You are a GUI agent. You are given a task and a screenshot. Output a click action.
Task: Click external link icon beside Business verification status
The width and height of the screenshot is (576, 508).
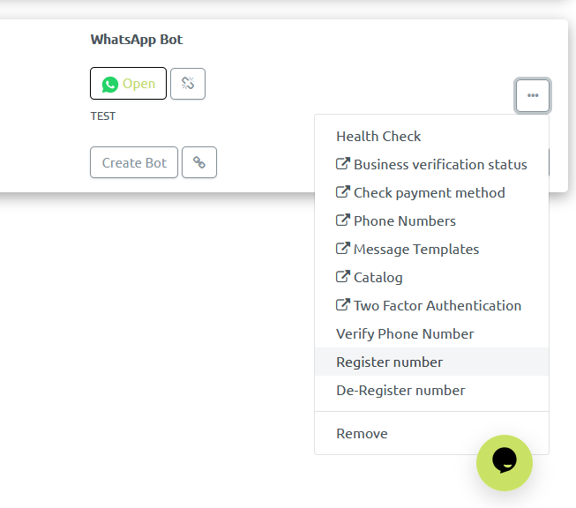click(x=343, y=164)
